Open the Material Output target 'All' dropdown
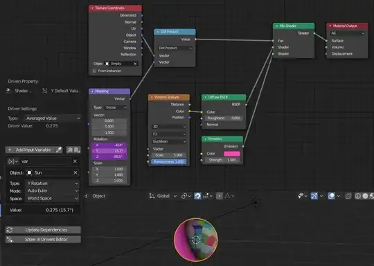The image size is (374, 266). 348,33
